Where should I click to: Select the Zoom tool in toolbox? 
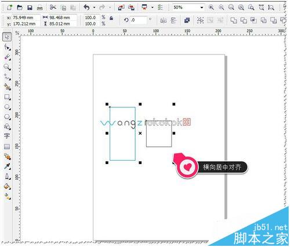point(7,67)
